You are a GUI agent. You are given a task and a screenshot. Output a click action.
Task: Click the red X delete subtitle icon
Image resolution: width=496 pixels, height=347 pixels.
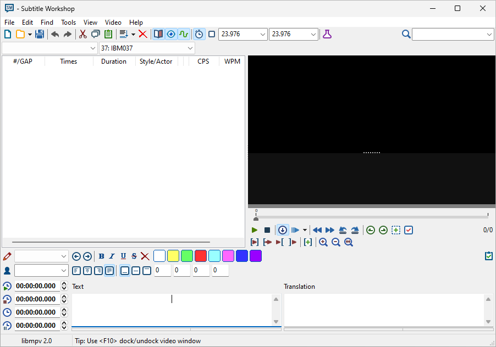pos(143,34)
